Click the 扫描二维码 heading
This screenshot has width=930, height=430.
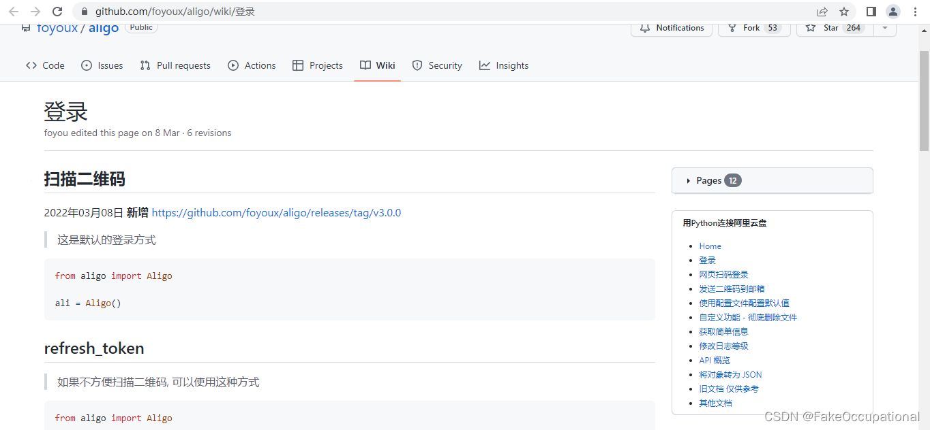click(85, 179)
